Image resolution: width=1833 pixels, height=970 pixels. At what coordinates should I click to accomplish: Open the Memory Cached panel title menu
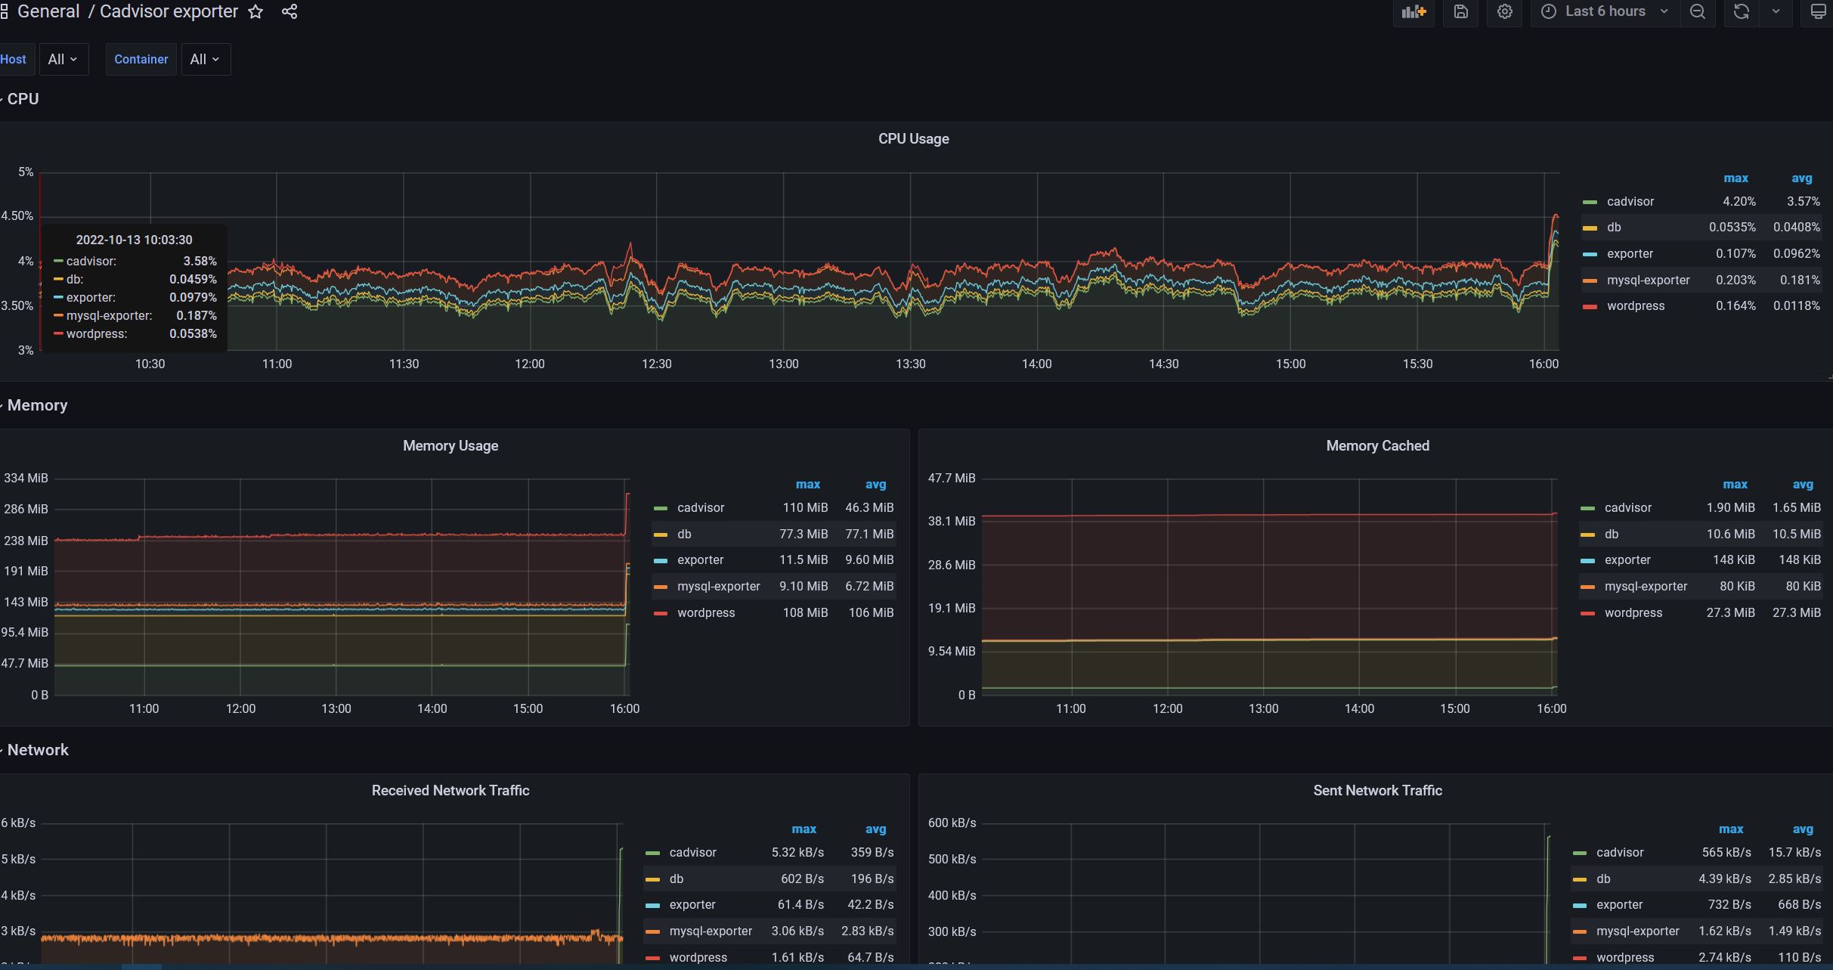click(x=1377, y=446)
